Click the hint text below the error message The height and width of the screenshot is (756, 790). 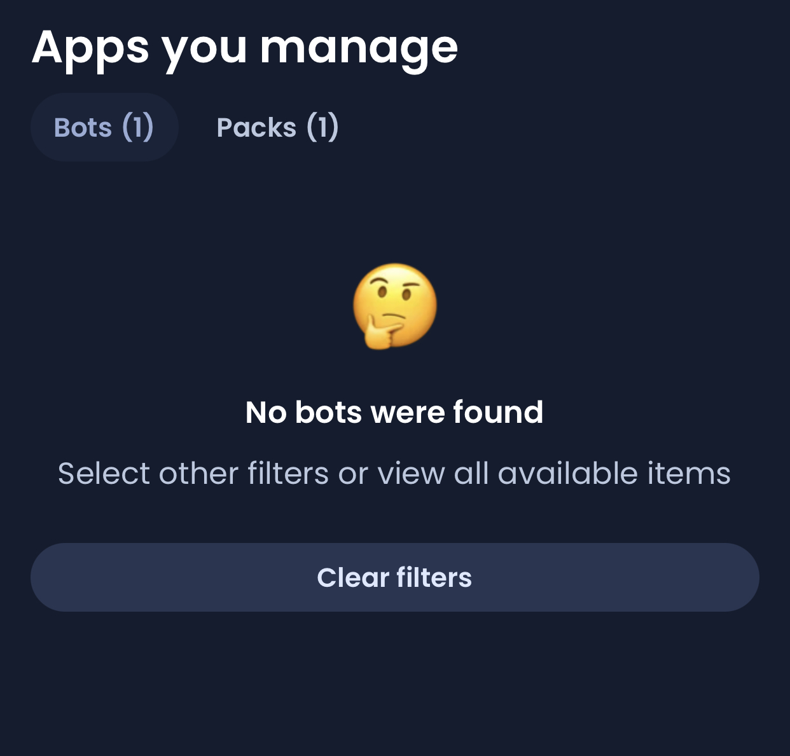[x=395, y=473]
